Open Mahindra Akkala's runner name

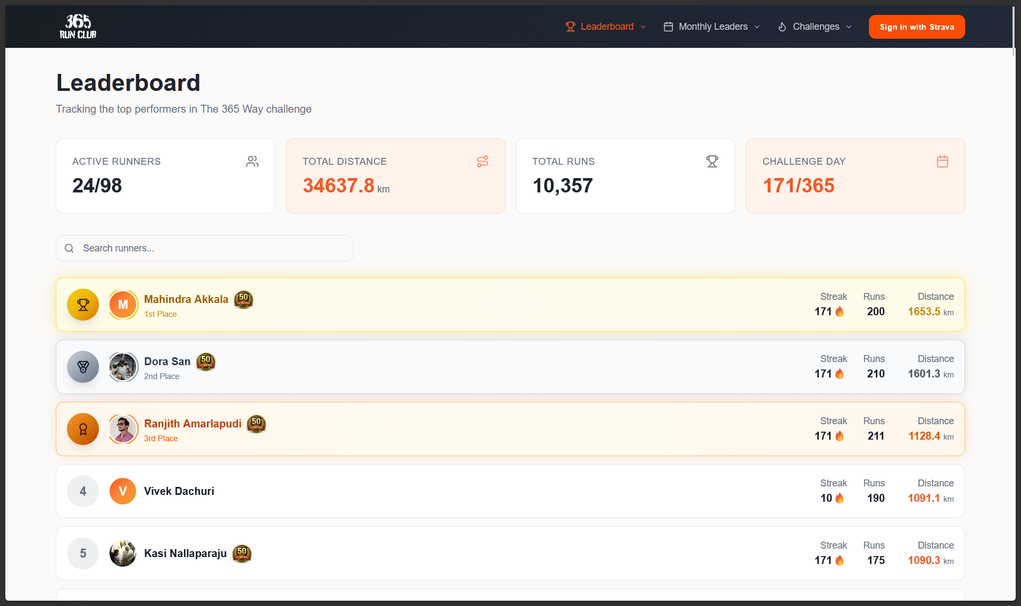point(186,299)
